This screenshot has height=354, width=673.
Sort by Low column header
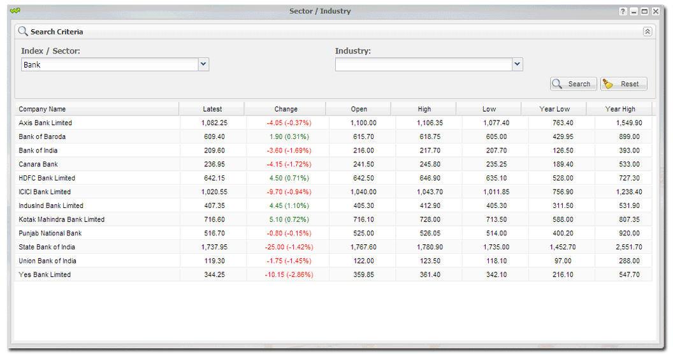coord(489,109)
